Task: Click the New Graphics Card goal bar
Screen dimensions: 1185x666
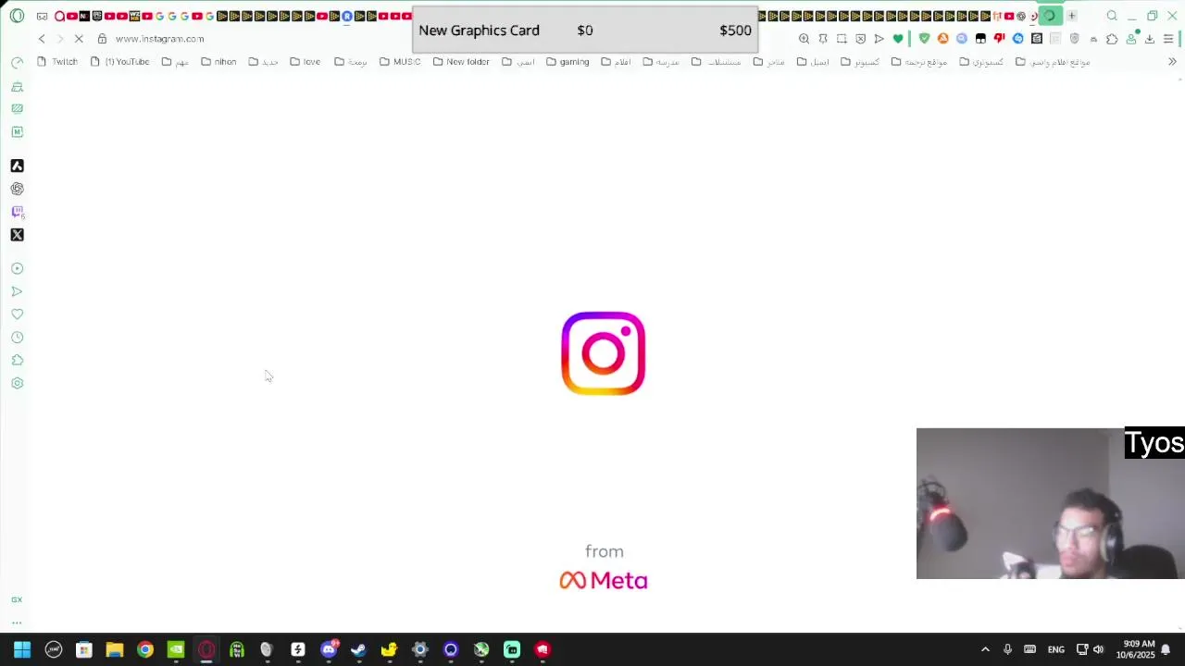Action: 585,31
